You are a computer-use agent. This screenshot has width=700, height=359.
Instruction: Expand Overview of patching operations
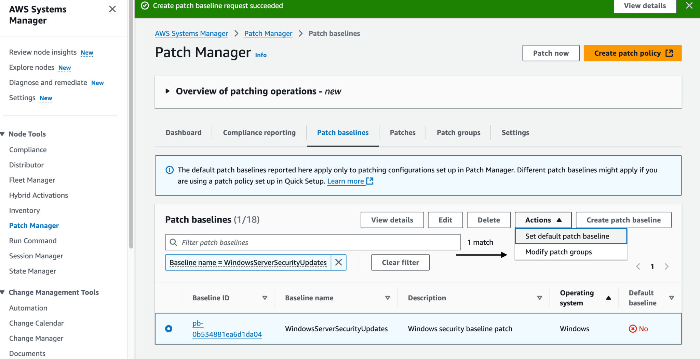point(168,91)
